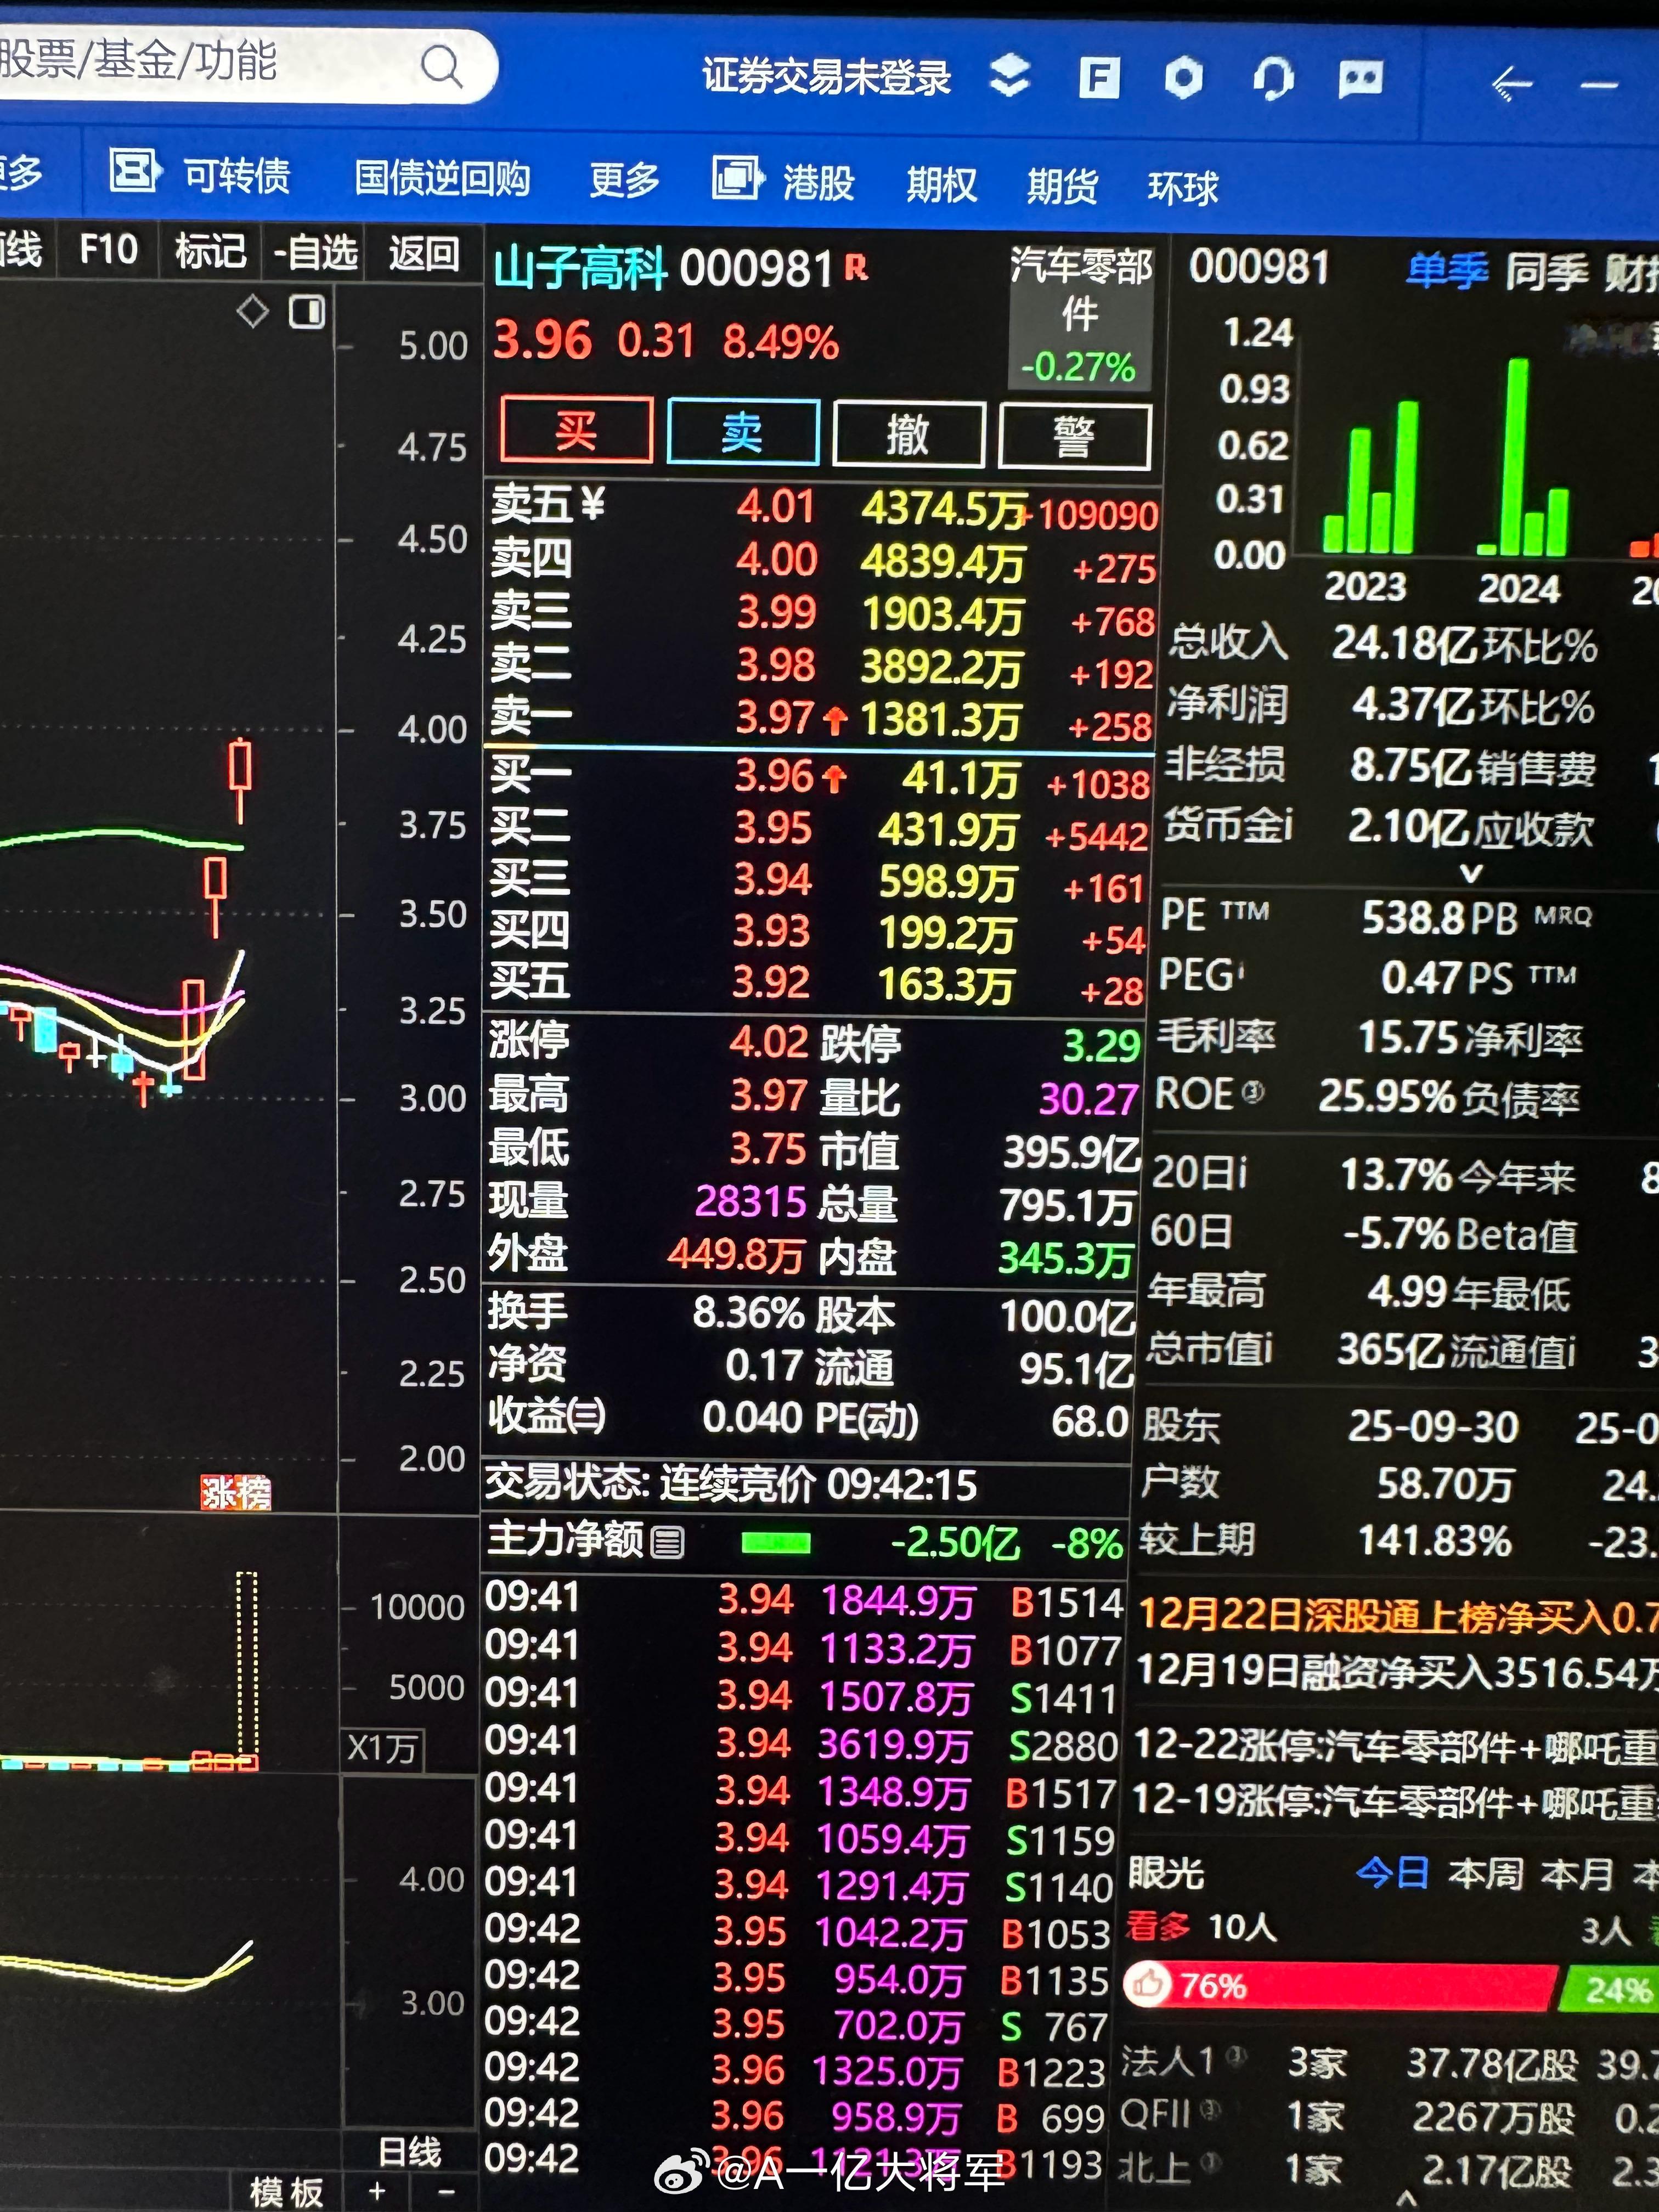Open the 更多 dropdown in toolbar
The height and width of the screenshot is (2212, 1659).
point(624,181)
